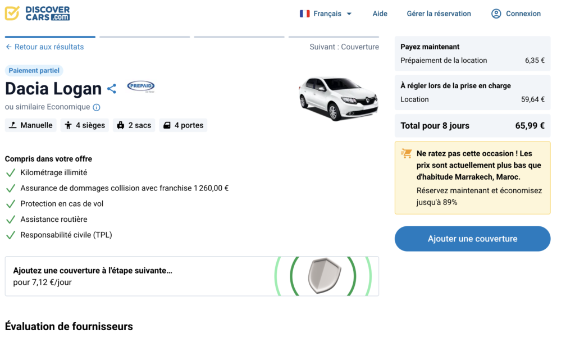This screenshot has height=342, width=575.
Task: Click the back arrow icon
Action: coord(8,47)
